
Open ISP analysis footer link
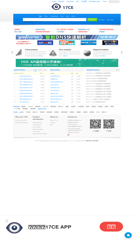pos(36,131)
